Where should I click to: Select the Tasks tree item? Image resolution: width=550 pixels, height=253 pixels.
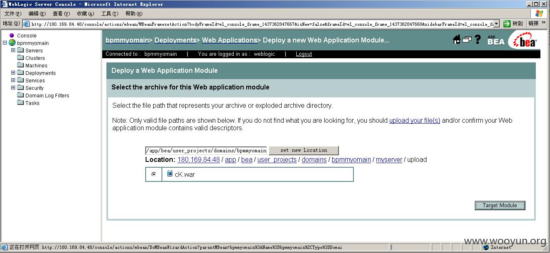click(33, 103)
